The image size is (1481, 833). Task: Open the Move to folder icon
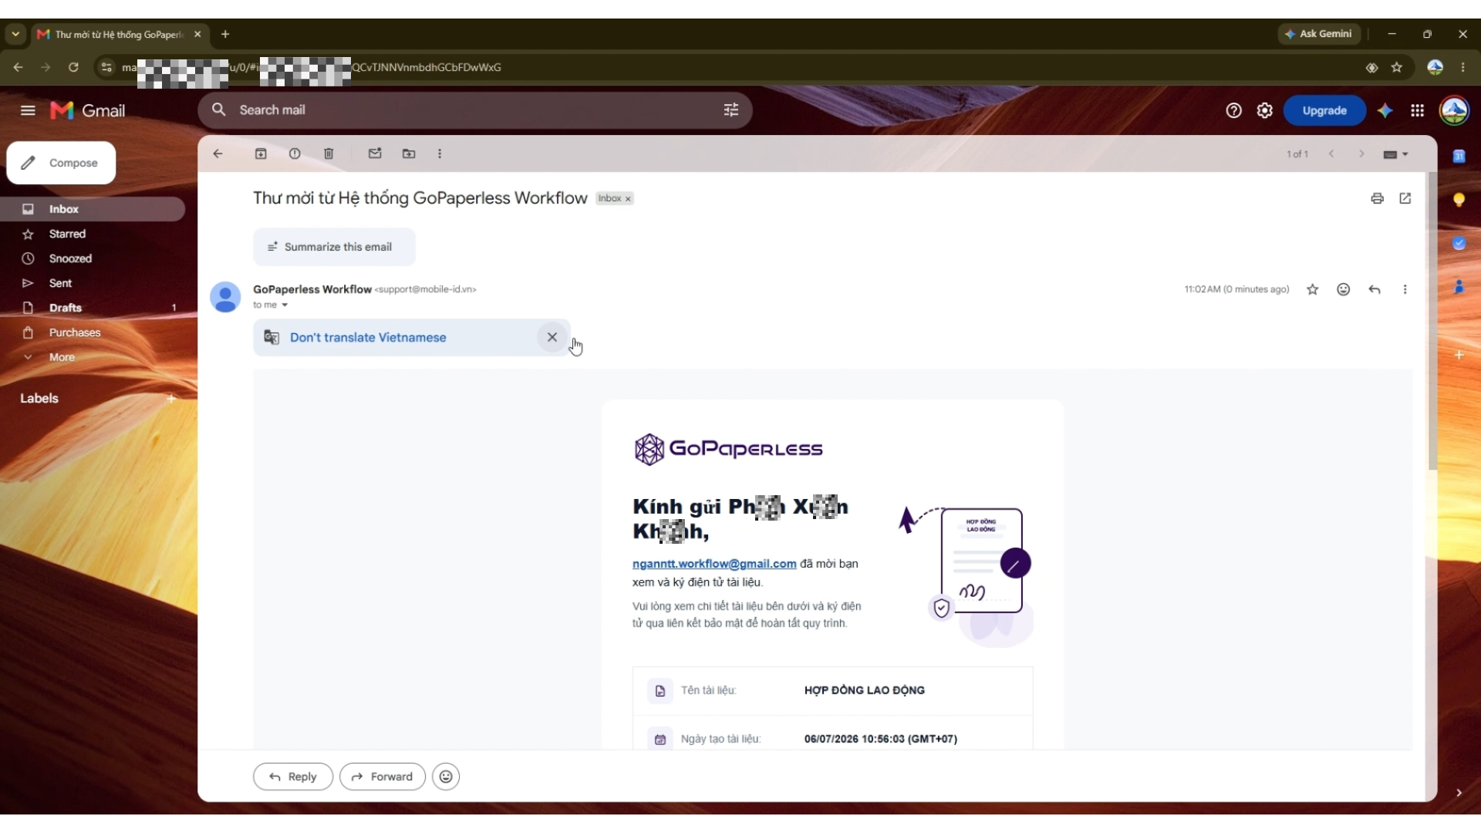[409, 153]
